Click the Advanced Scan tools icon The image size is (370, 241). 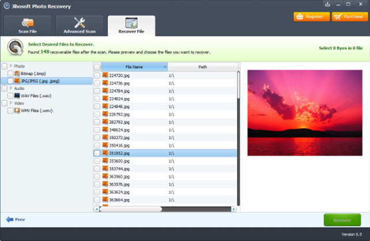pos(80,22)
